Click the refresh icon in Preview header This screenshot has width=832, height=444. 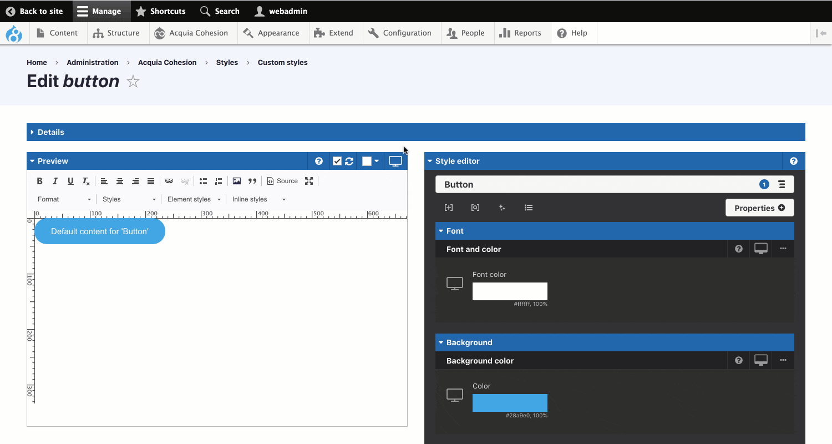coord(349,162)
